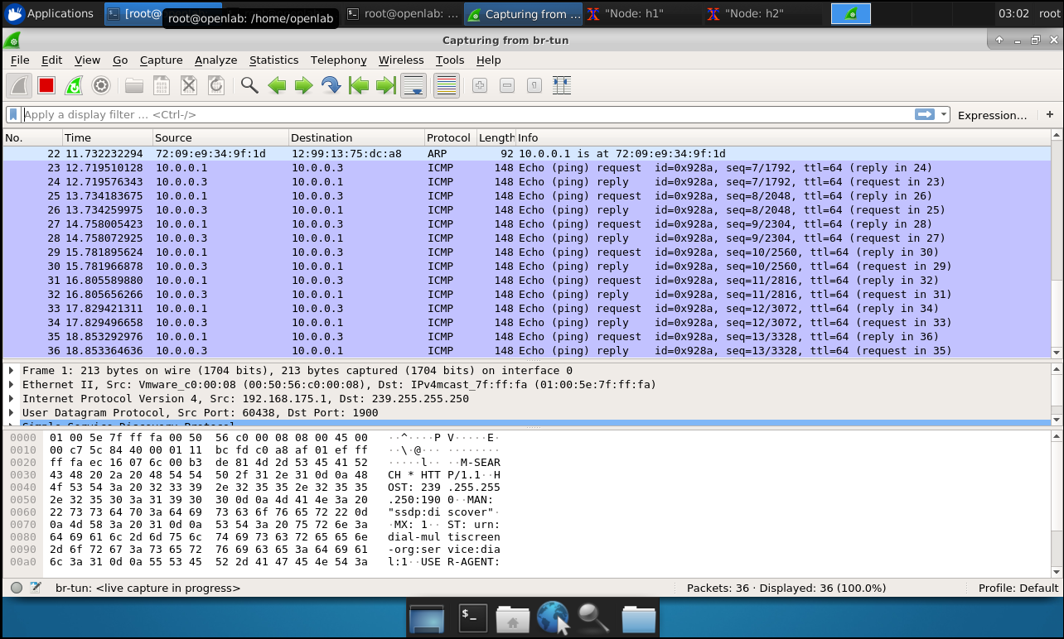Viewport: 1064px width, 639px height.
Task: Expand Internet Protocol Version 4 row
Action: [12, 399]
